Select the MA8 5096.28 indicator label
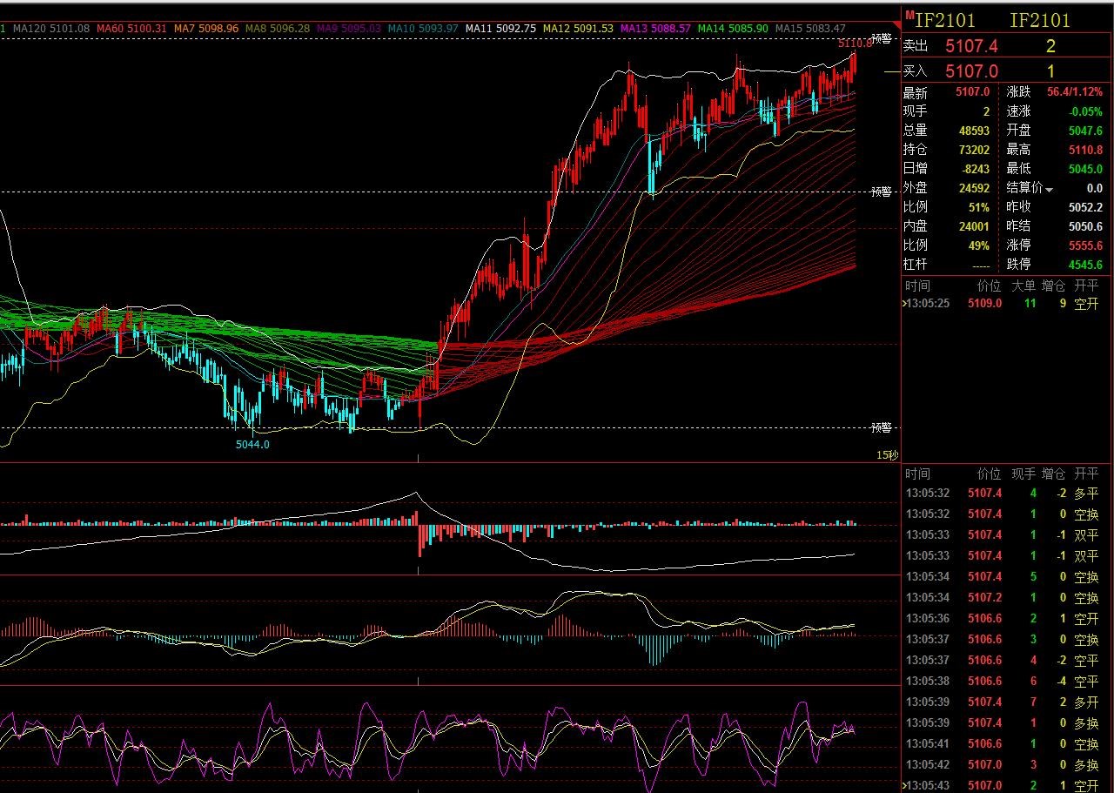Screen dimensions: 1114x793 (x=278, y=29)
